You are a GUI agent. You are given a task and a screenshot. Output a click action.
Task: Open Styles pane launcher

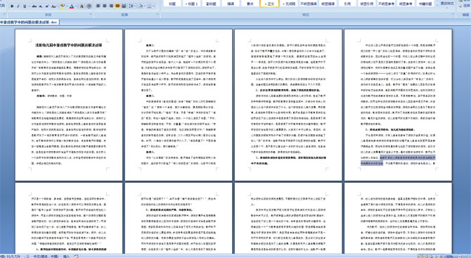[453, 15]
